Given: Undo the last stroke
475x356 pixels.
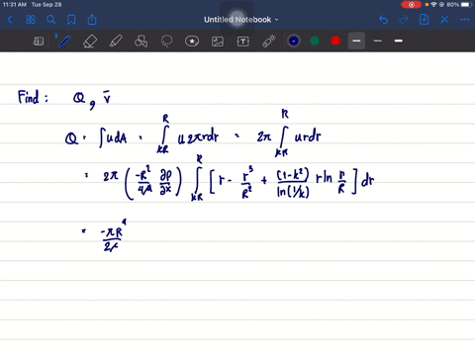Looking at the screenshot, I should click(383, 20).
